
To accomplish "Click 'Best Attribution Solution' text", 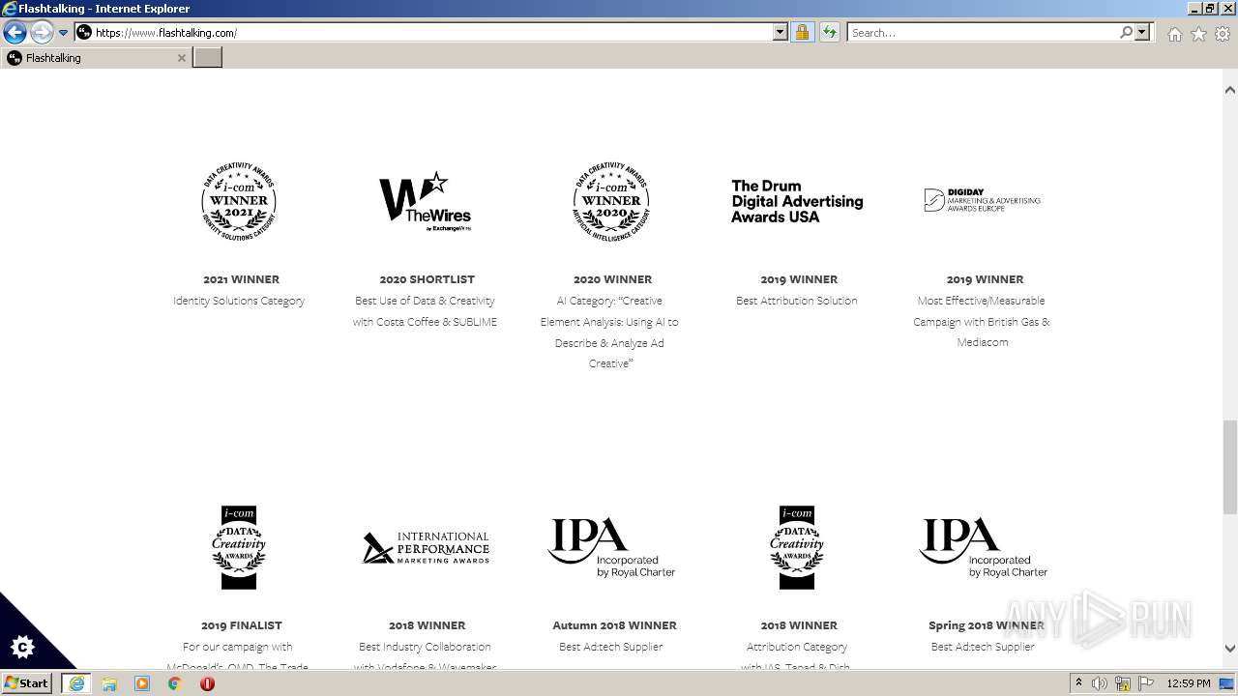I will click(797, 301).
